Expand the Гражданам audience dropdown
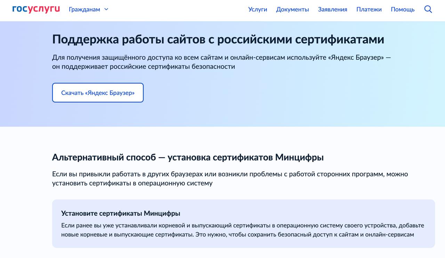The height and width of the screenshot is (258, 445). [x=89, y=9]
